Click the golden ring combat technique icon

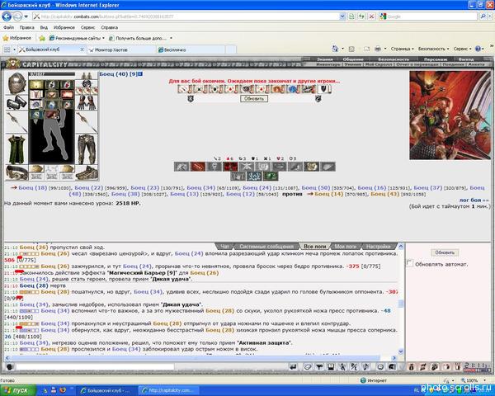click(311, 167)
